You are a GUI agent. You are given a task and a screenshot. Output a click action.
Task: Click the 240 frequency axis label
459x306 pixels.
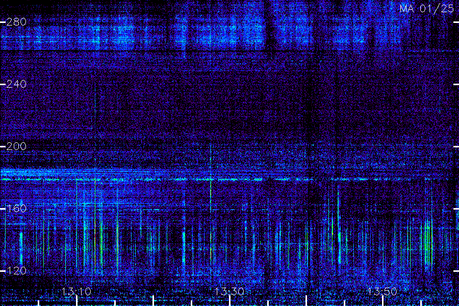16,84
